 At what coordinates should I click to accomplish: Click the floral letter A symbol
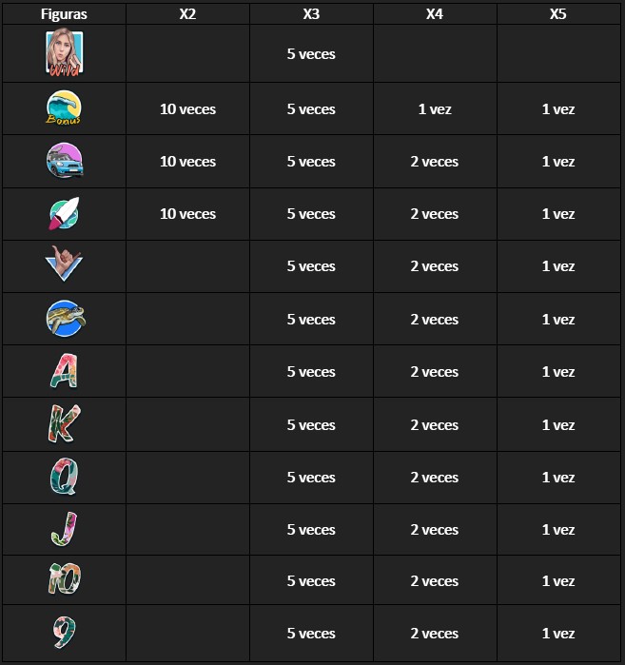click(x=64, y=371)
